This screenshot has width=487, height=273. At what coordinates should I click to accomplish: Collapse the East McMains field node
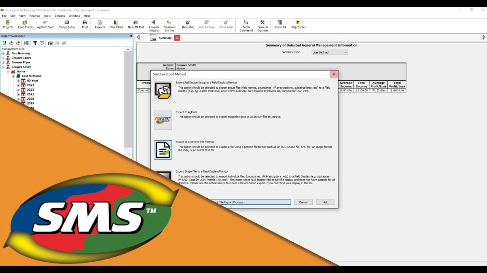[13, 76]
